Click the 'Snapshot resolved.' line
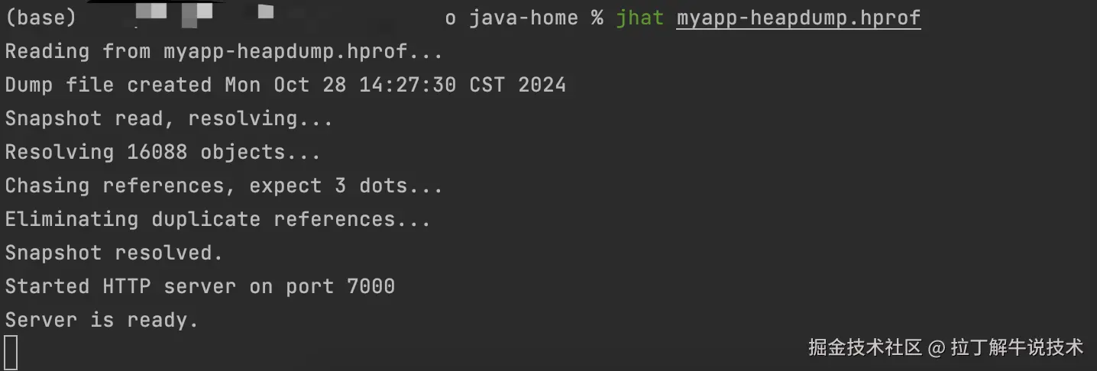The height and width of the screenshot is (371, 1097). 114,253
